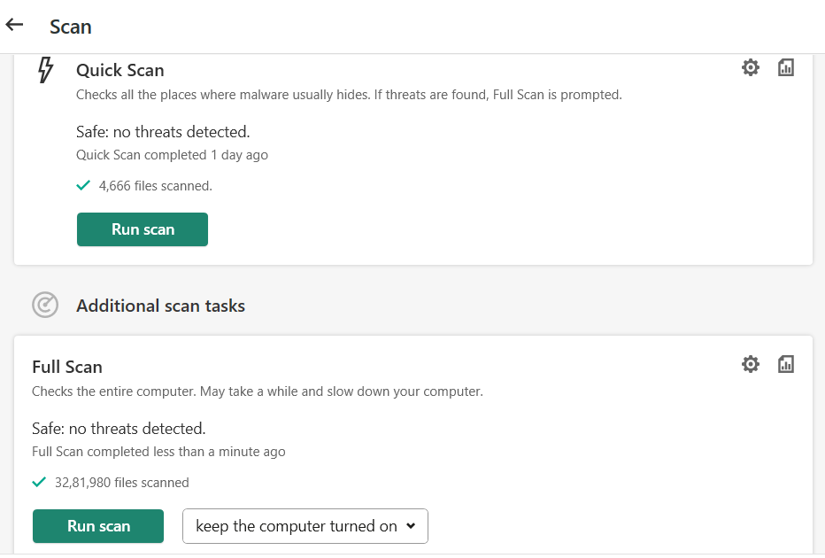Expand the keep the computer turned on dropdown
The height and width of the screenshot is (558, 825).
click(305, 526)
